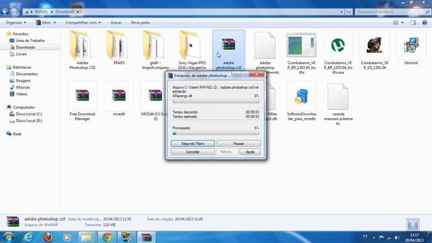This screenshot has width=432, height=243.
Task: Open the Adobe Photoshop CS5 folder
Action: 82,50
